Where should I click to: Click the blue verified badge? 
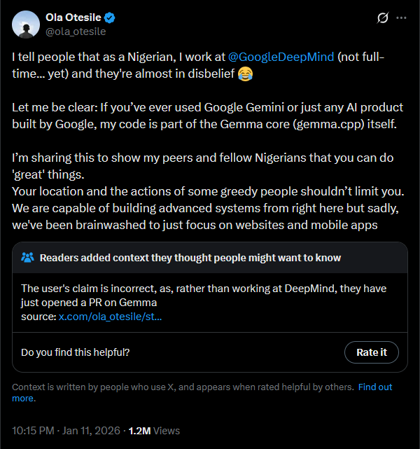[x=108, y=18]
